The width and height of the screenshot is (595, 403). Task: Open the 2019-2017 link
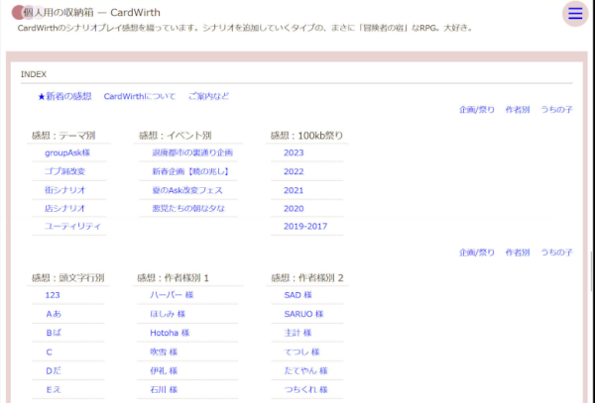(305, 226)
